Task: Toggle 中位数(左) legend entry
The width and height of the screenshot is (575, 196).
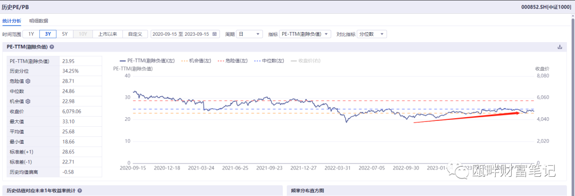Action: tap(269, 61)
